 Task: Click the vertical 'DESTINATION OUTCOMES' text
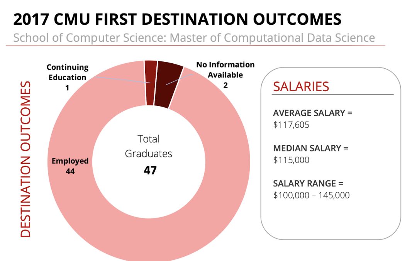click(x=25, y=159)
